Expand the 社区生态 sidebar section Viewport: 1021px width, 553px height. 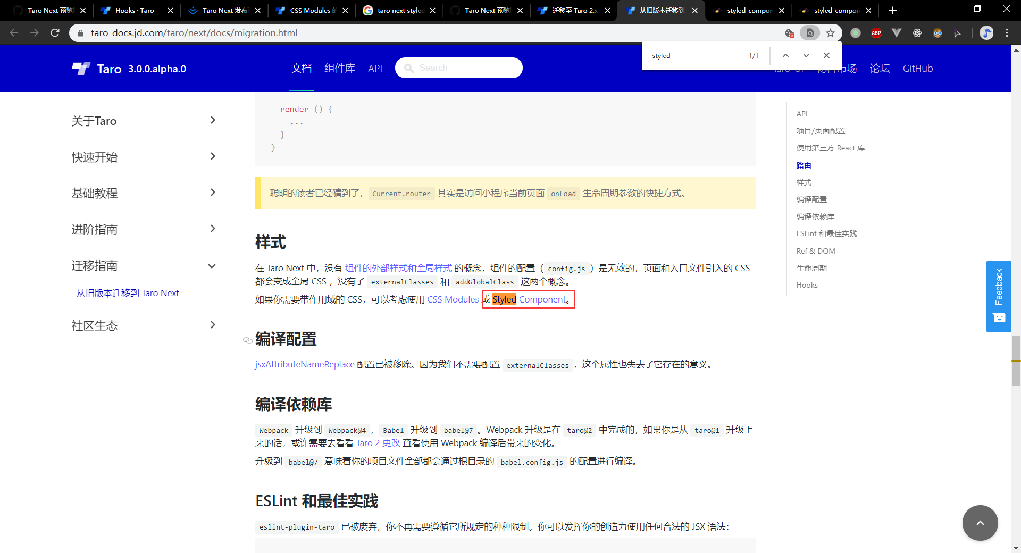[213, 325]
